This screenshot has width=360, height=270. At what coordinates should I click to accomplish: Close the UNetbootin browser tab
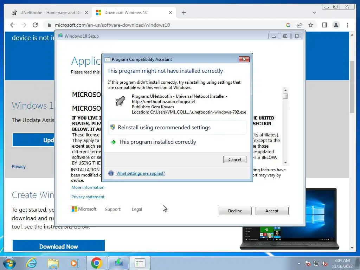tap(86, 13)
